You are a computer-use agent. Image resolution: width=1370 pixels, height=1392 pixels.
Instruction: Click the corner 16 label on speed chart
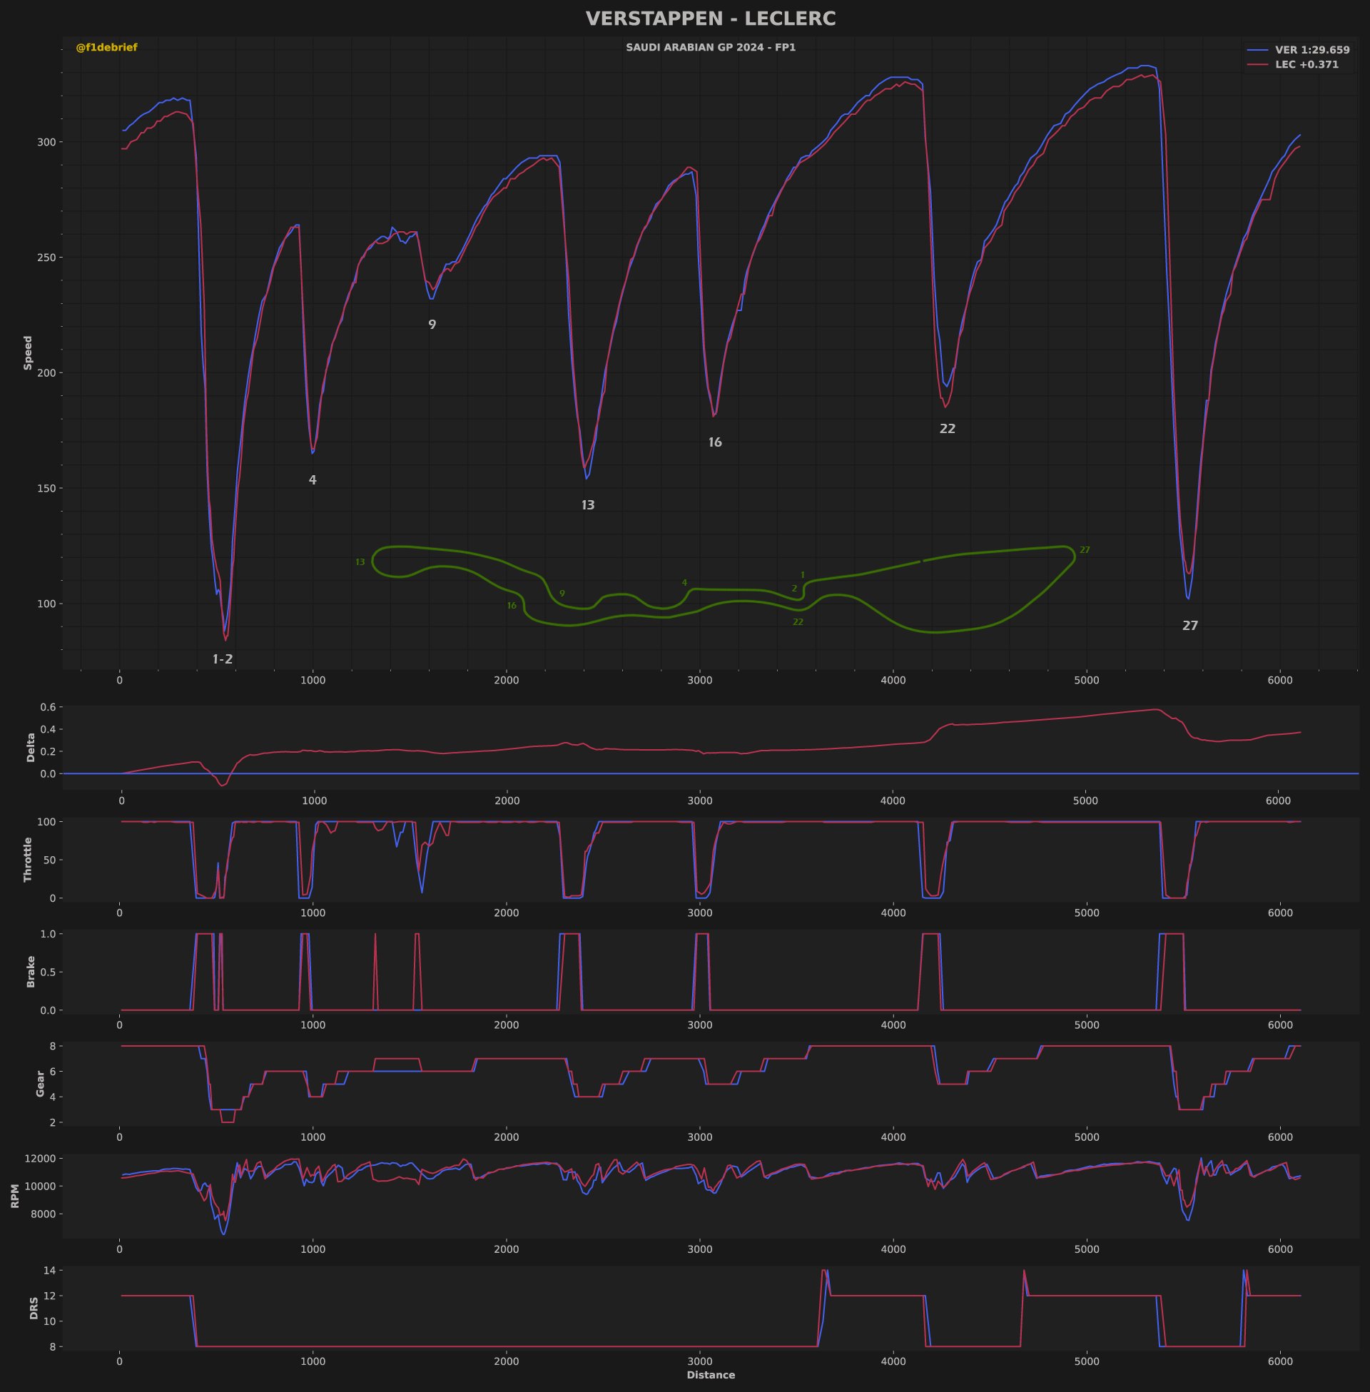point(714,442)
